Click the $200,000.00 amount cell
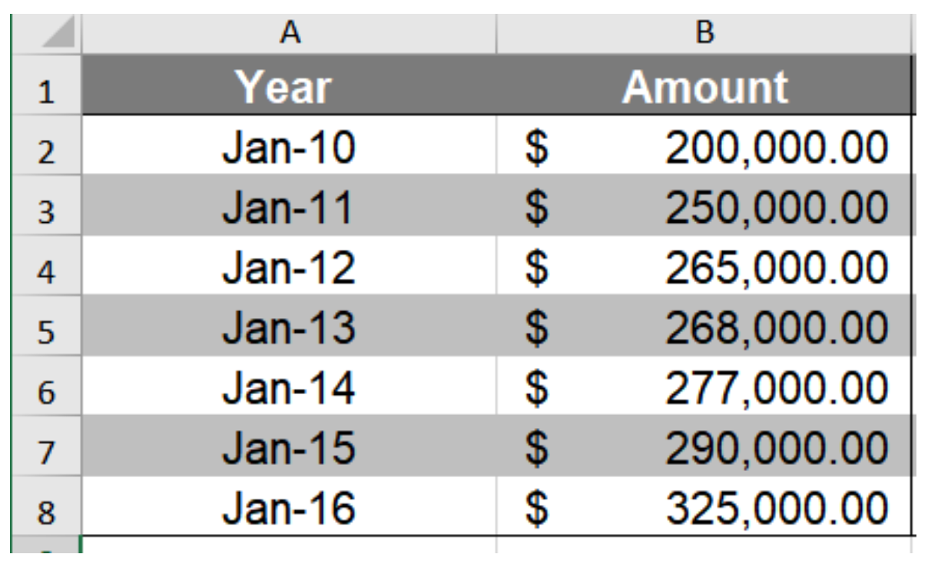Viewport: 928px width, 564px height. pos(707,144)
